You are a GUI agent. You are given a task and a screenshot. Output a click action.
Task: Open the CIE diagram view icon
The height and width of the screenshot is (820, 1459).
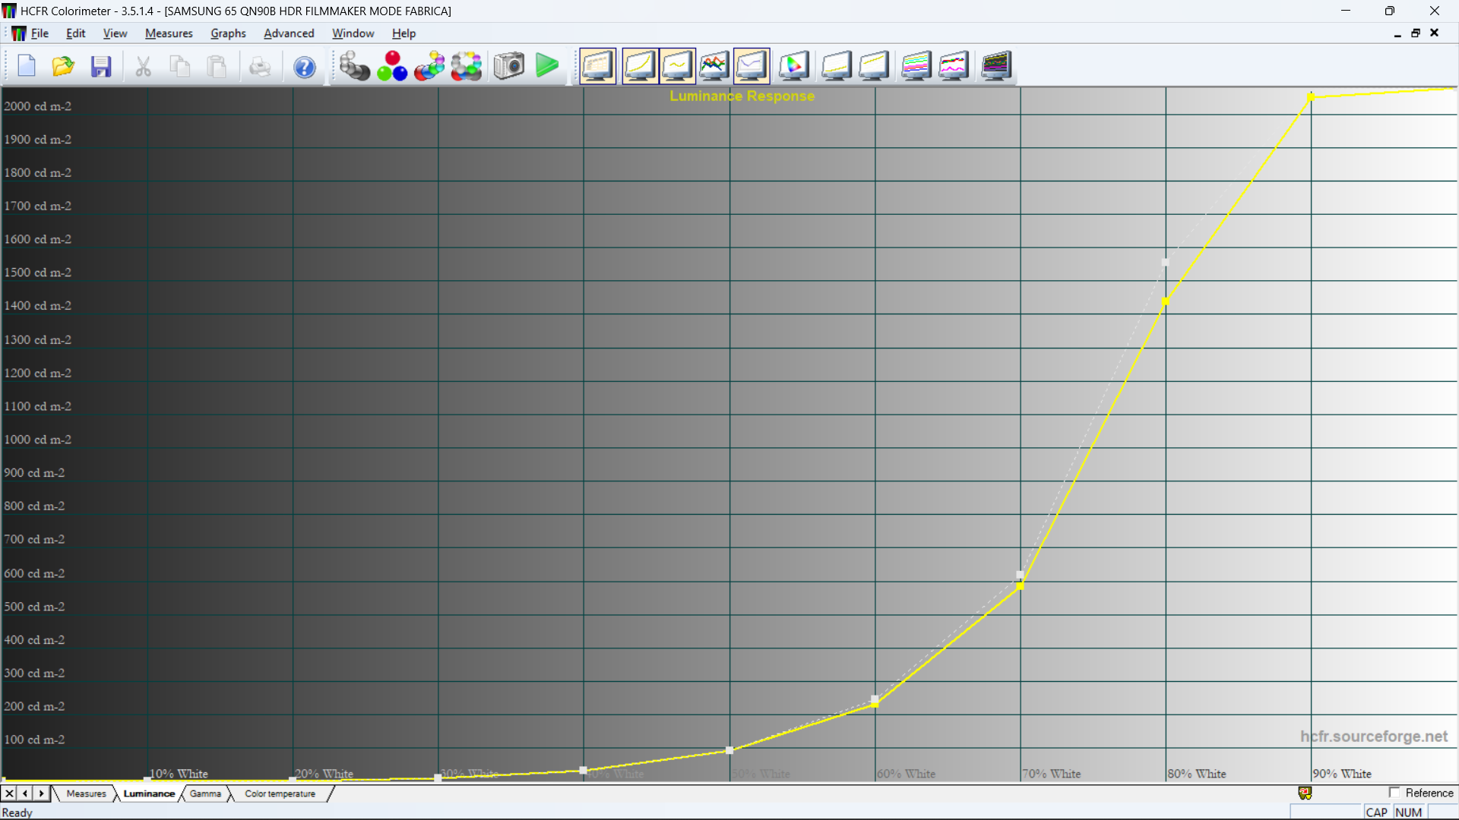(793, 66)
